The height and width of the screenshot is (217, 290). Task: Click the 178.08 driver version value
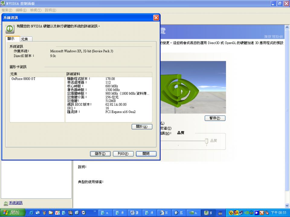point(110,79)
